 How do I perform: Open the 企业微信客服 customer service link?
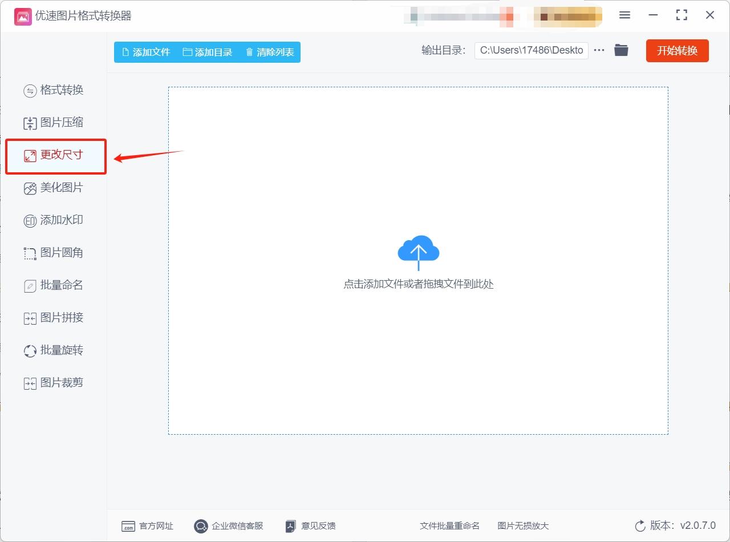point(229,526)
